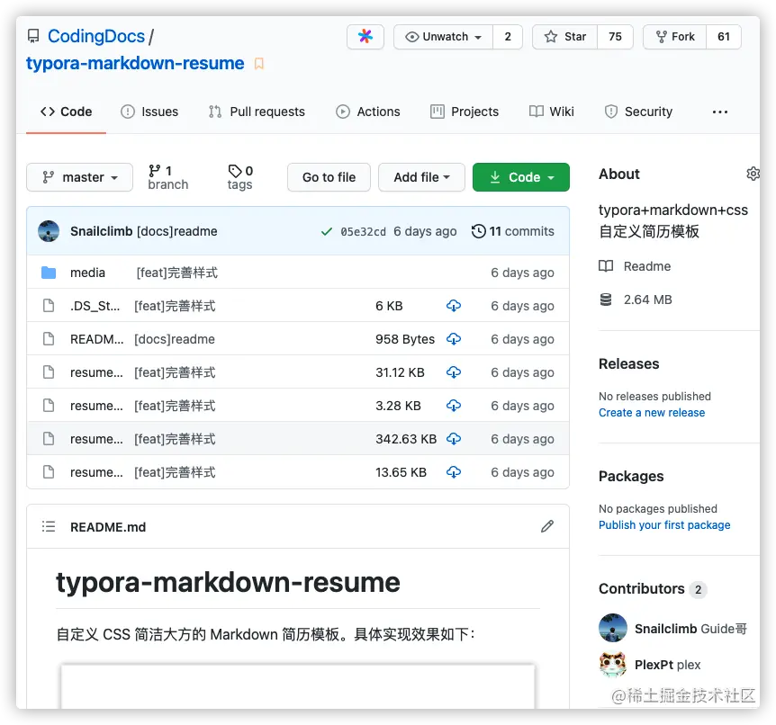The image size is (776, 725).
Task: Open repository settings gear in About
Action: point(753,175)
